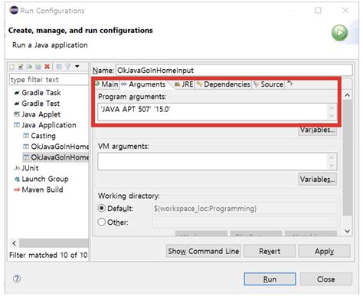Maximize the Run Configurations window
363x297 pixels.
(x=318, y=11)
